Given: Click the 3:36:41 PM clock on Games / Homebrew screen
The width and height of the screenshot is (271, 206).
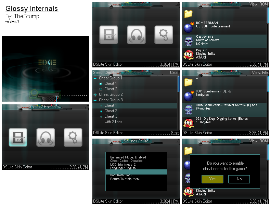Looking at the screenshot, I should pos(79,167).
